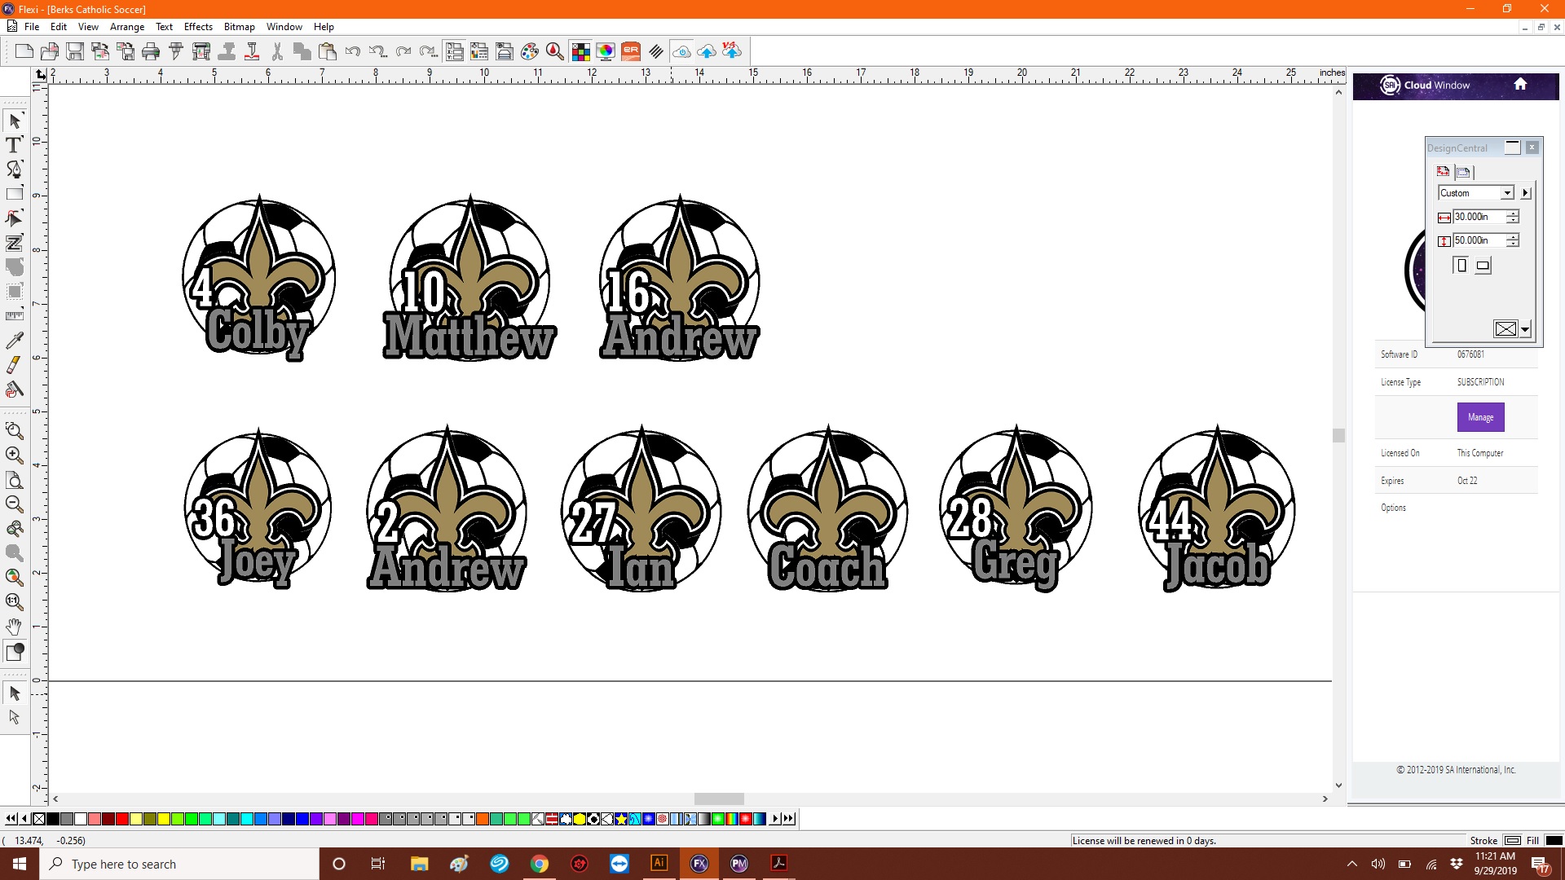
Task: Select the Zoom In magnifier tool
Action: coord(14,455)
